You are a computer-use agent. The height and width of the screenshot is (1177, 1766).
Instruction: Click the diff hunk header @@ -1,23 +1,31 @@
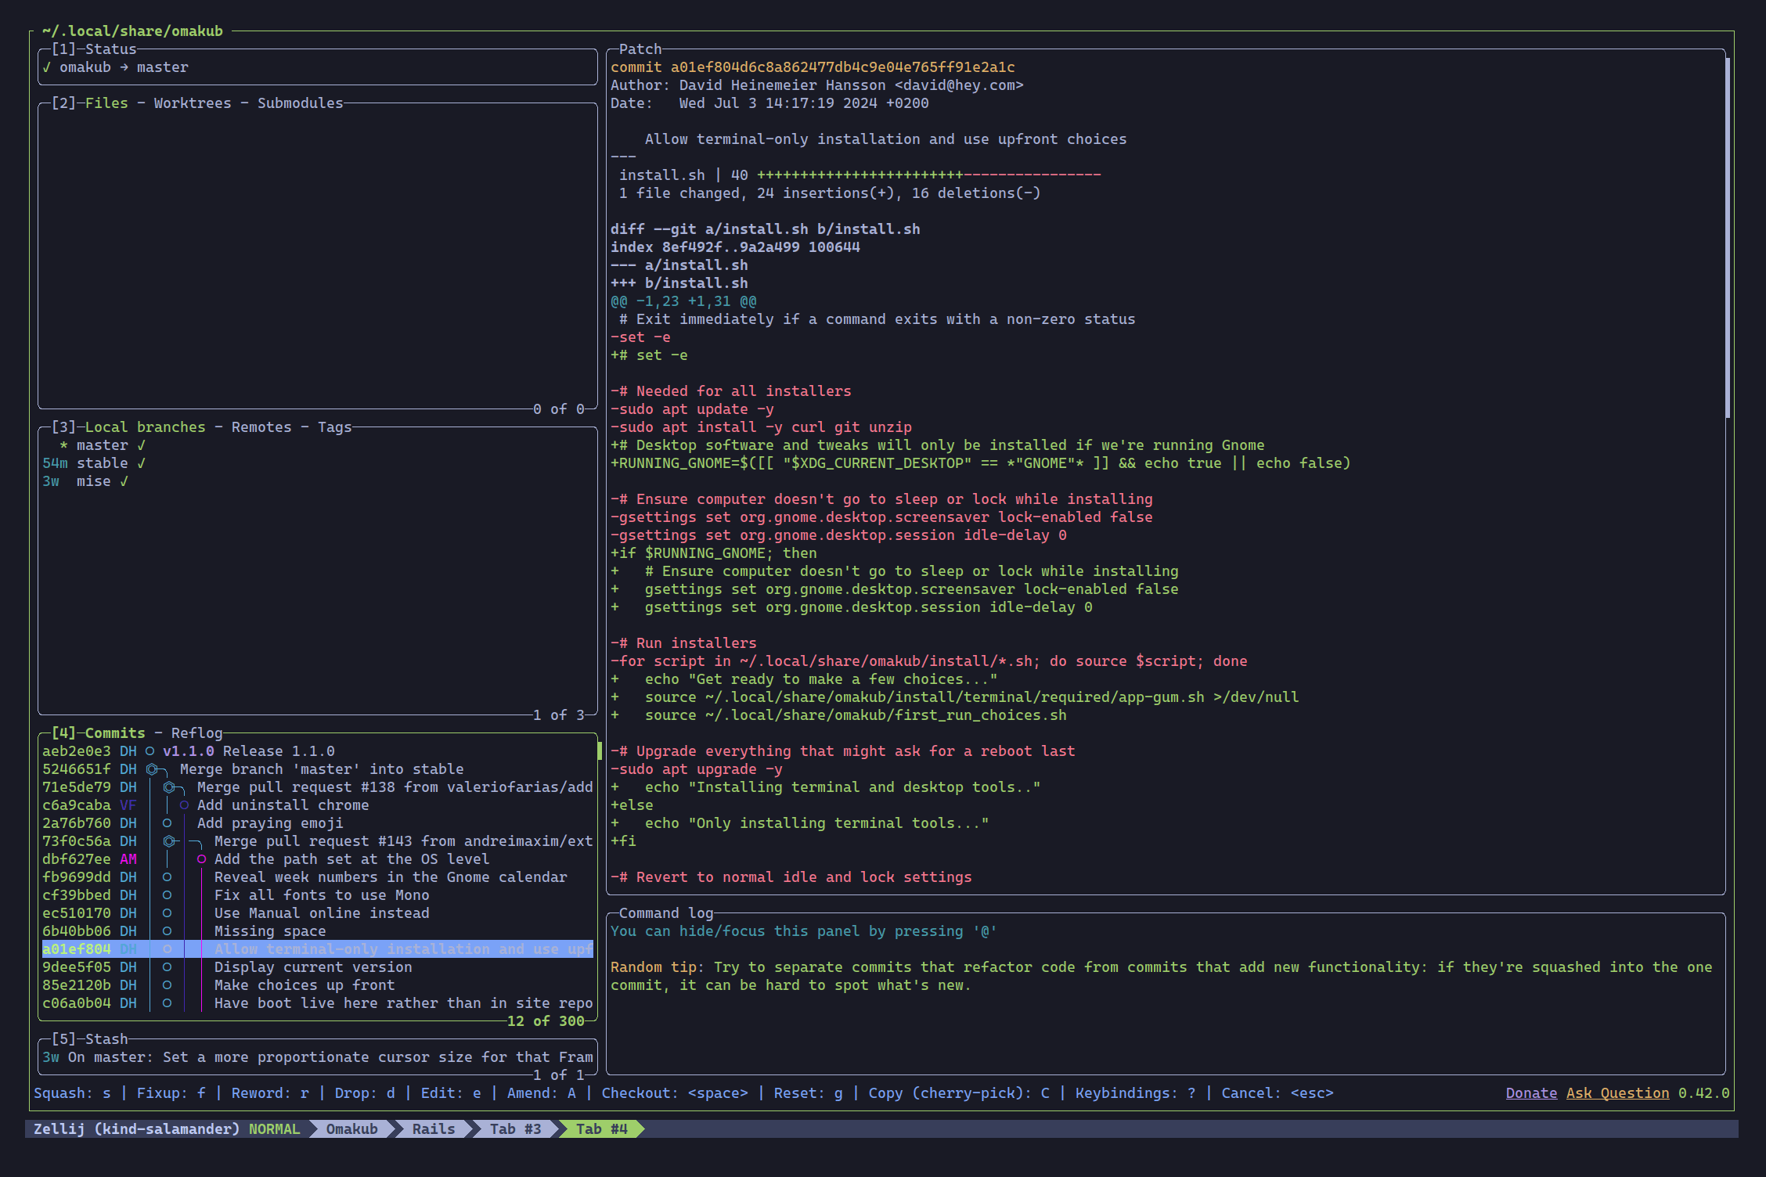click(x=683, y=301)
